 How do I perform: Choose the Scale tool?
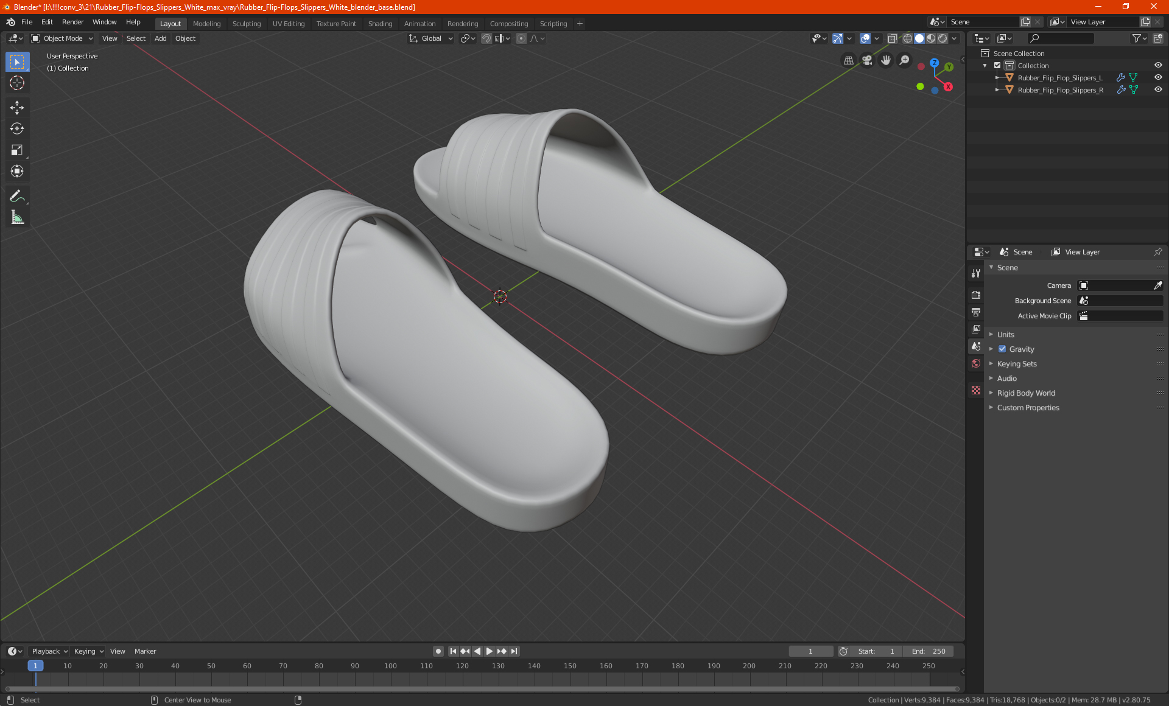pyautogui.click(x=17, y=150)
